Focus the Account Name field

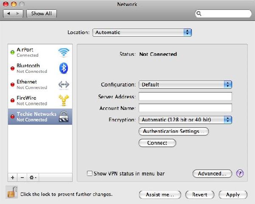185,108
